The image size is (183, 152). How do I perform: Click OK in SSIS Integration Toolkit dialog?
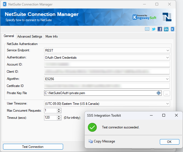tap(169, 142)
